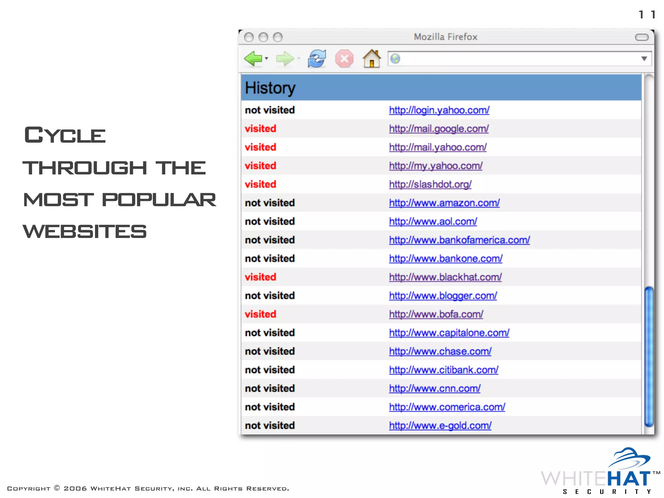The width and height of the screenshot is (664, 498).
Task: Click 'not visited' status beside www.chase.com
Action: point(270,351)
